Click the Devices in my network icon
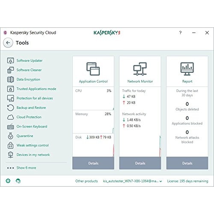The width and height of the screenshot is (214, 214). [x=10, y=155]
